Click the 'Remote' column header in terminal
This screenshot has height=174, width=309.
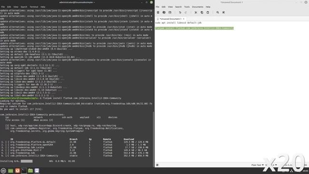click(x=107, y=139)
